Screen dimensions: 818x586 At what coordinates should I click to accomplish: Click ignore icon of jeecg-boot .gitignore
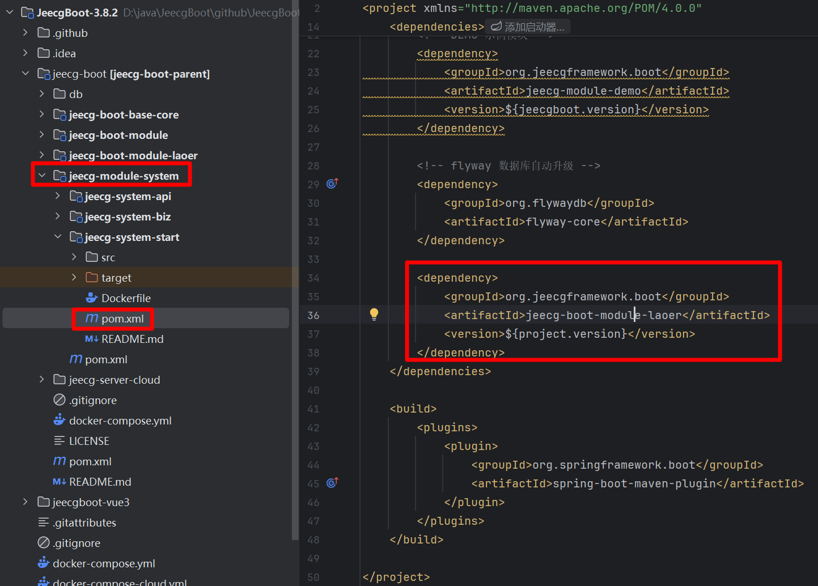pos(60,400)
